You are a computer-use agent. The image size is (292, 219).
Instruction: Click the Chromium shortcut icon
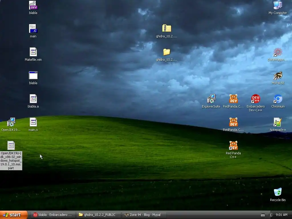coord(278,99)
